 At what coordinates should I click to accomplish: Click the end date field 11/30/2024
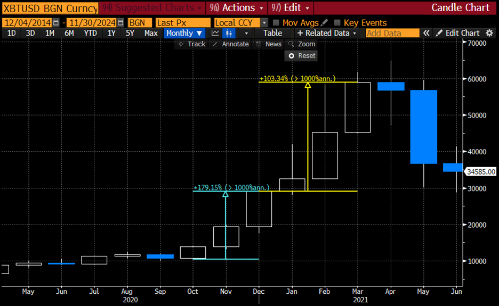(92, 22)
